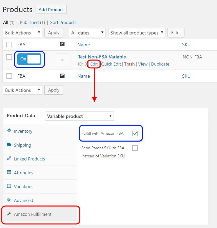Open the Show all product types dropdown

pos(137,33)
